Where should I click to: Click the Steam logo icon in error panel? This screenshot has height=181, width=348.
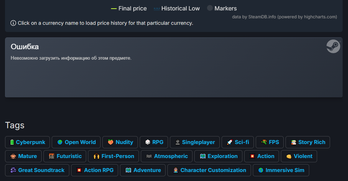click(333, 47)
